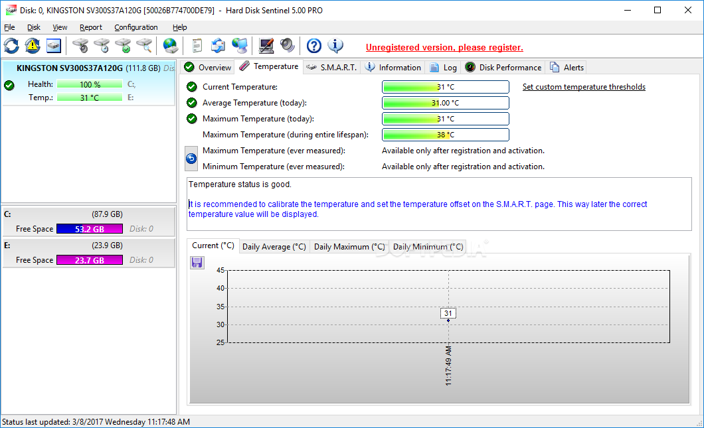Click 'Available only after registration' for Maximum Temperature
Image resolution: width=704 pixels, height=428 pixels.
(463, 151)
